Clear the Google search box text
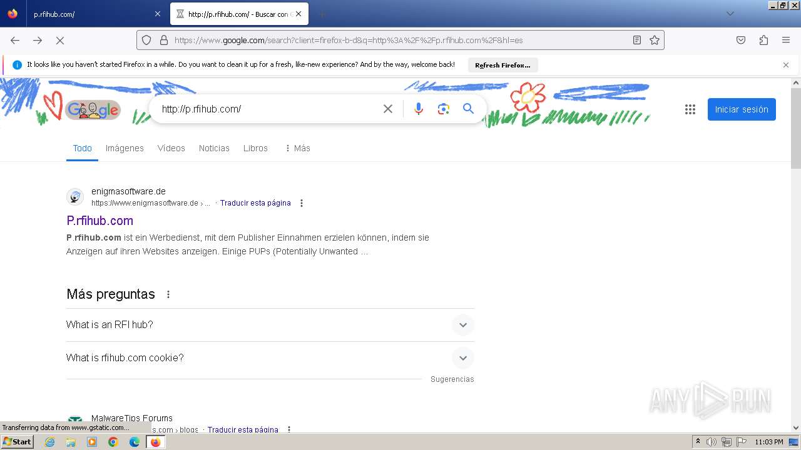This screenshot has width=801, height=450. [x=388, y=109]
